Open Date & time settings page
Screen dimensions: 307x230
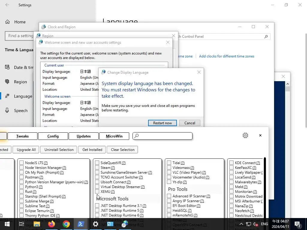click(19, 67)
